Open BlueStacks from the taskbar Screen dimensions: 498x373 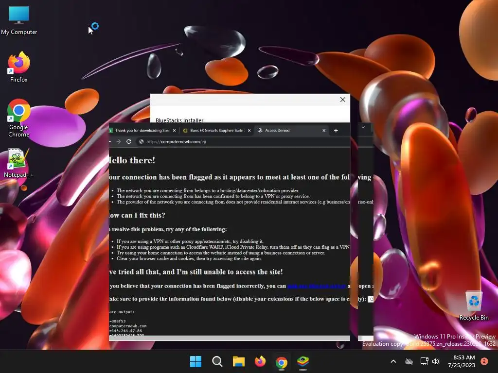coord(303,361)
